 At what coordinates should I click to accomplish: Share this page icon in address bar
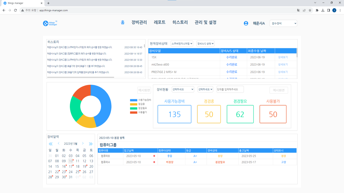tap(304, 10)
